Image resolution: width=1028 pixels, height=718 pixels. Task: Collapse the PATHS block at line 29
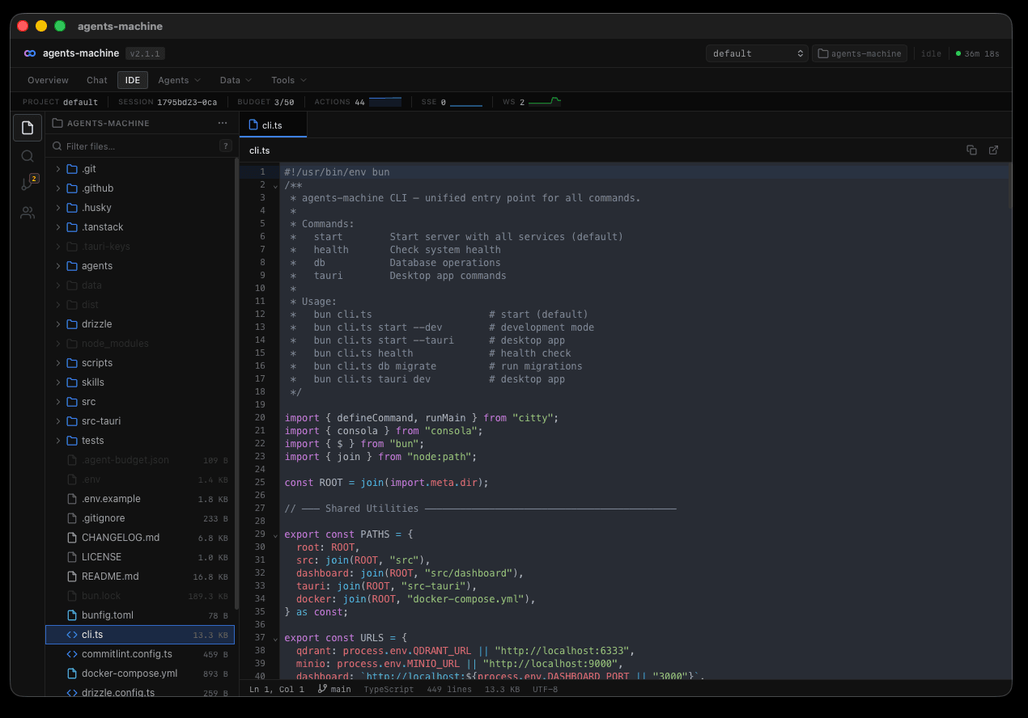(x=275, y=535)
